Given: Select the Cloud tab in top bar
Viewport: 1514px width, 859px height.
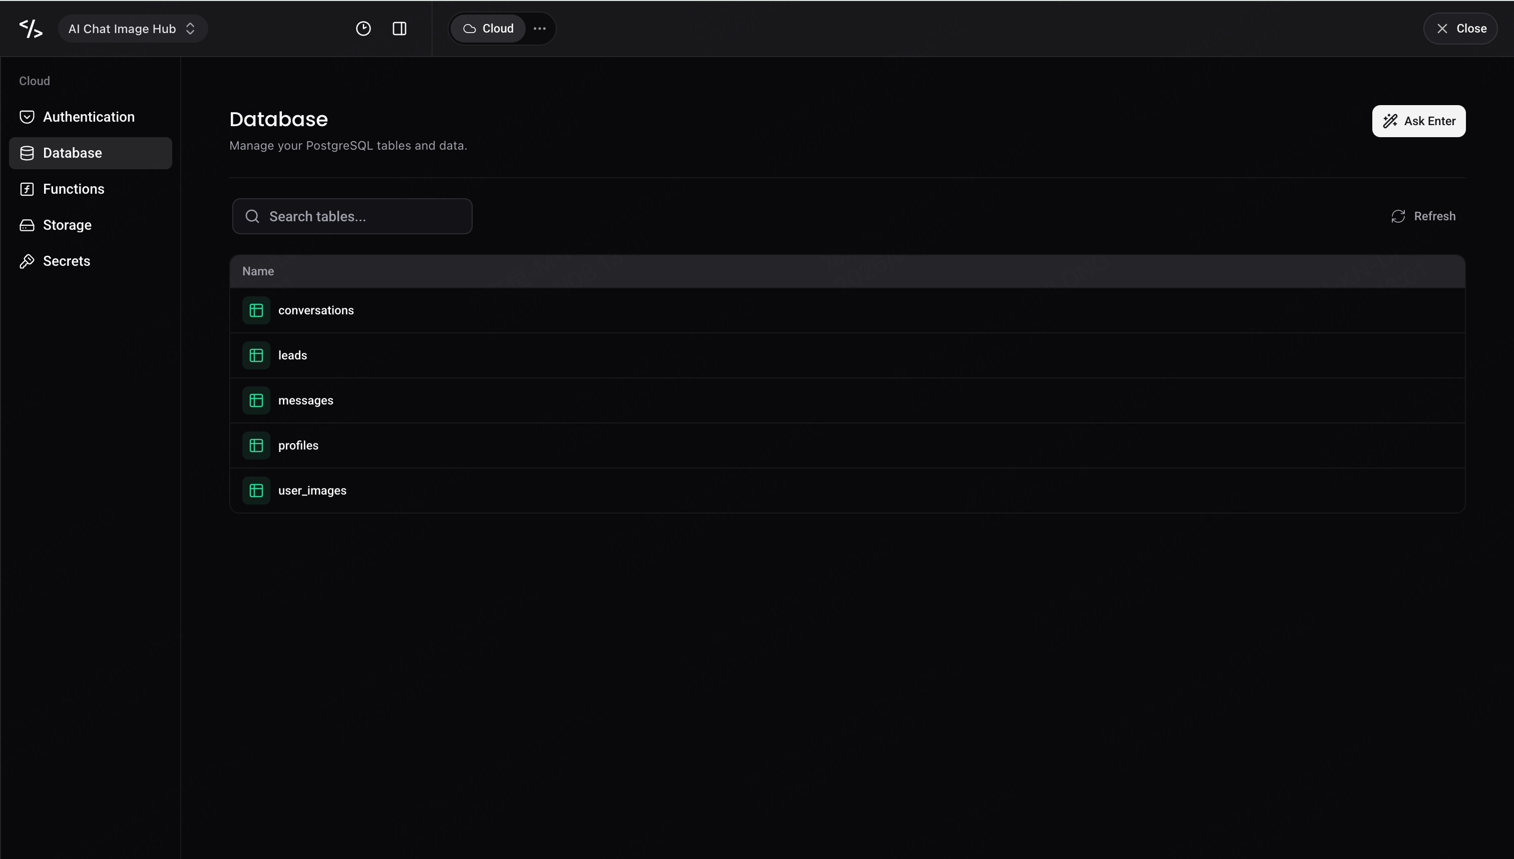Looking at the screenshot, I should pyautogui.click(x=488, y=29).
